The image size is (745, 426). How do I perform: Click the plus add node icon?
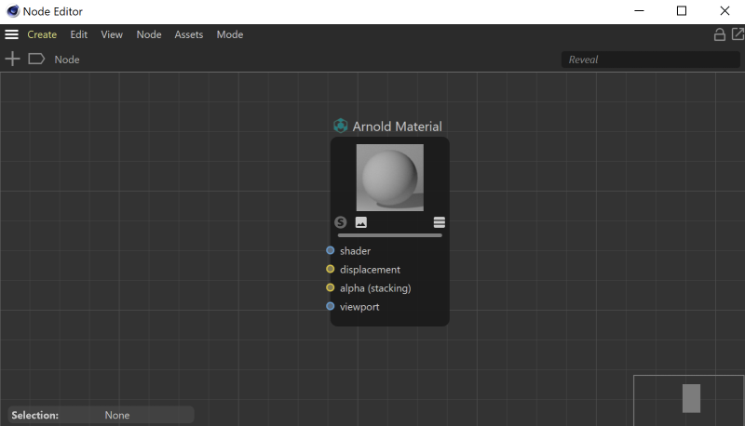tap(12, 60)
